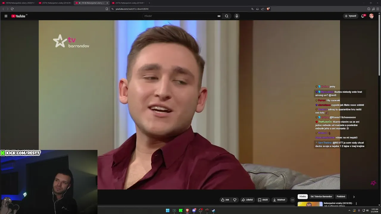Screen dimensions: 381x214
Task: Open the browser main menu
Action: [x=378, y=9]
